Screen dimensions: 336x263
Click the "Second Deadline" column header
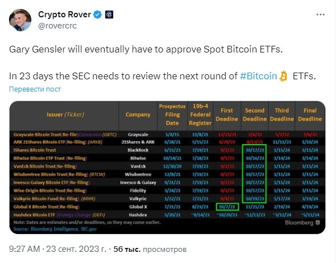click(x=255, y=115)
